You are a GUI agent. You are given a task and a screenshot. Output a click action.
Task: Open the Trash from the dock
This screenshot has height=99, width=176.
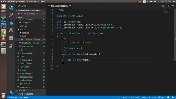coord(3,95)
